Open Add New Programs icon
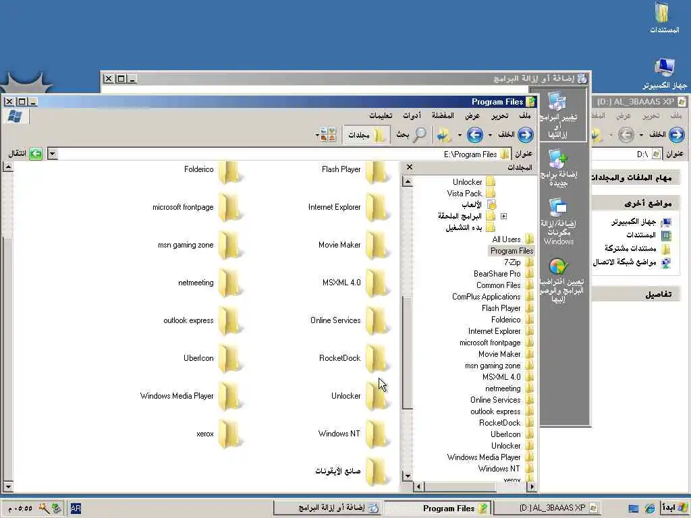The width and height of the screenshot is (691, 518). point(558,168)
